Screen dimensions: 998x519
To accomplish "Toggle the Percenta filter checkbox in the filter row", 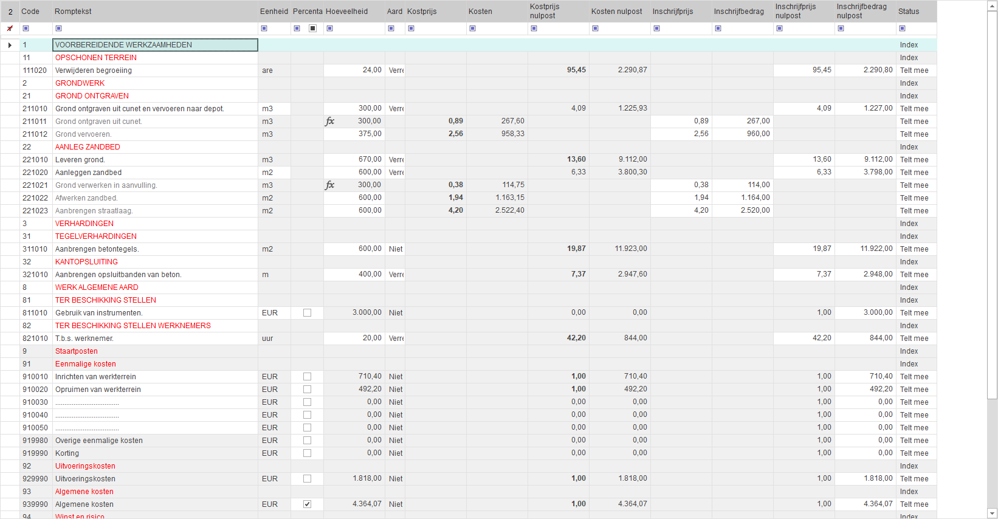I will 312,29.
